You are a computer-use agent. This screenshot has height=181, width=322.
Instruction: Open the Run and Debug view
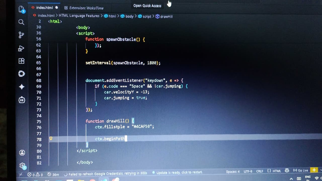click(21, 48)
